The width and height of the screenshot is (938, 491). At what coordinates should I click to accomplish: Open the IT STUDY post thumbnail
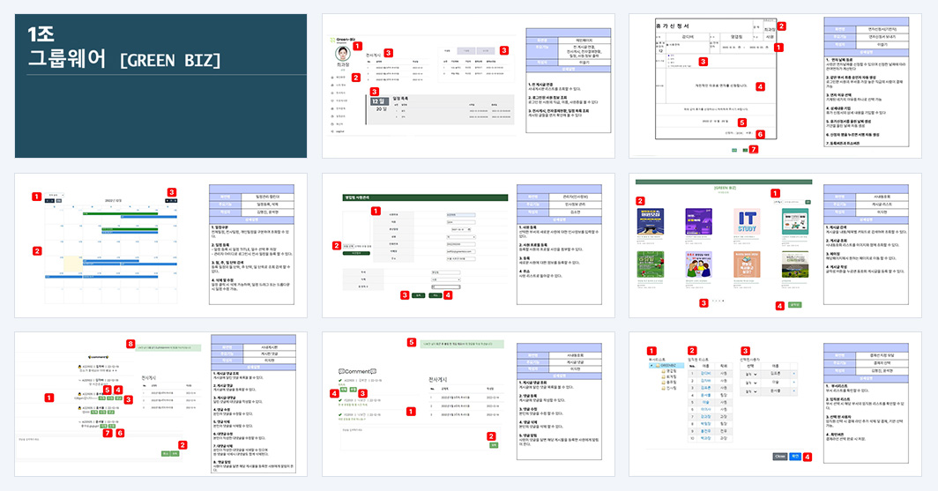[747, 222]
